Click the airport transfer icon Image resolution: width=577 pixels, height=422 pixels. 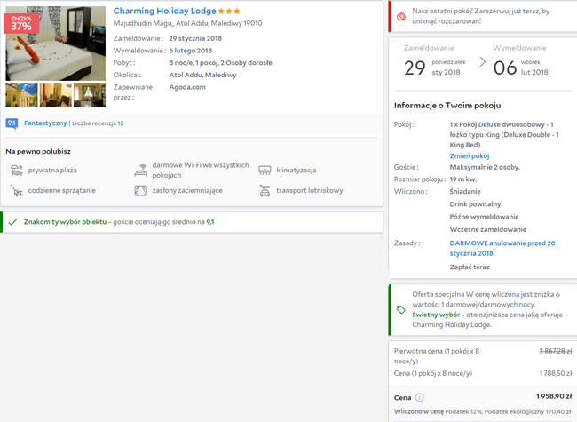[265, 190]
